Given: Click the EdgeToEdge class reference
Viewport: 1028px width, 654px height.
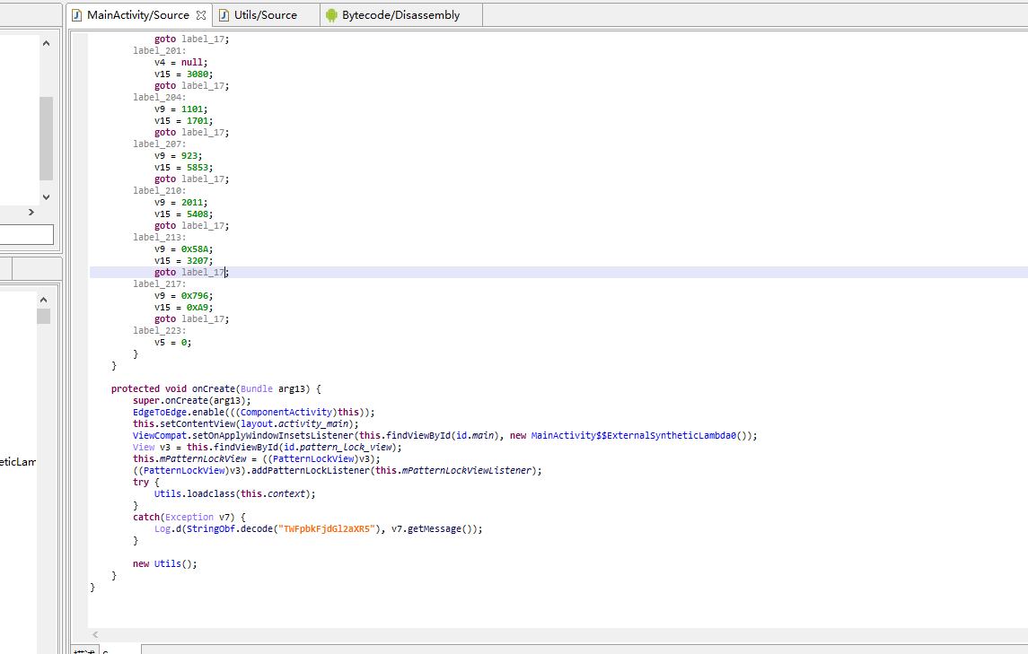Looking at the screenshot, I should tap(160, 412).
